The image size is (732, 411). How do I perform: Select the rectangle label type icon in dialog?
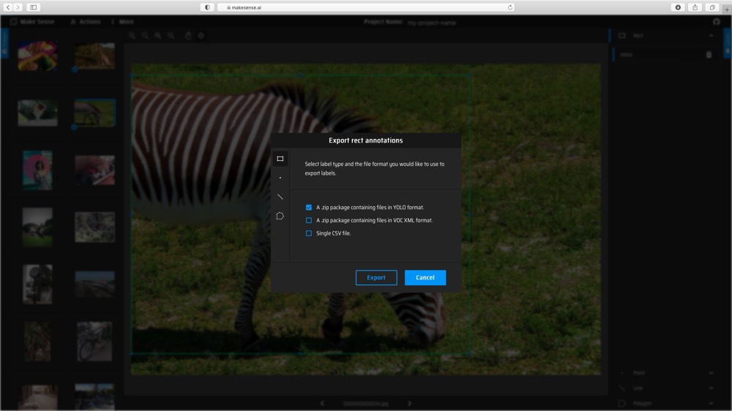click(x=280, y=159)
